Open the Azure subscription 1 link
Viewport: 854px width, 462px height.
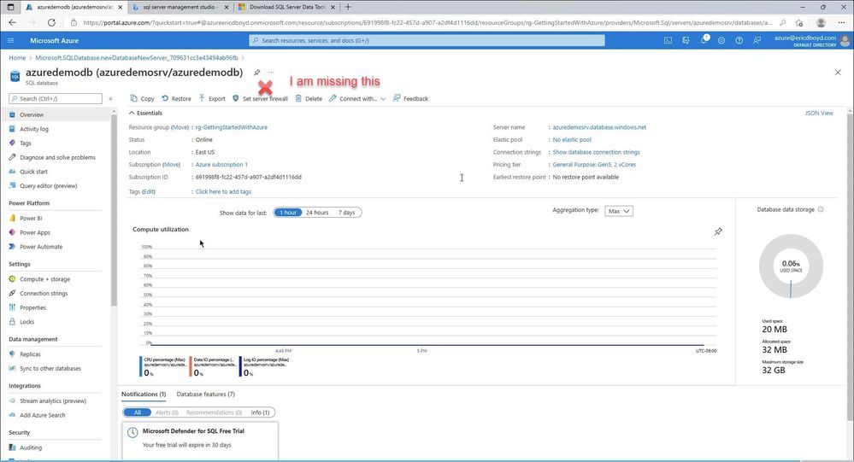pyautogui.click(x=221, y=164)
